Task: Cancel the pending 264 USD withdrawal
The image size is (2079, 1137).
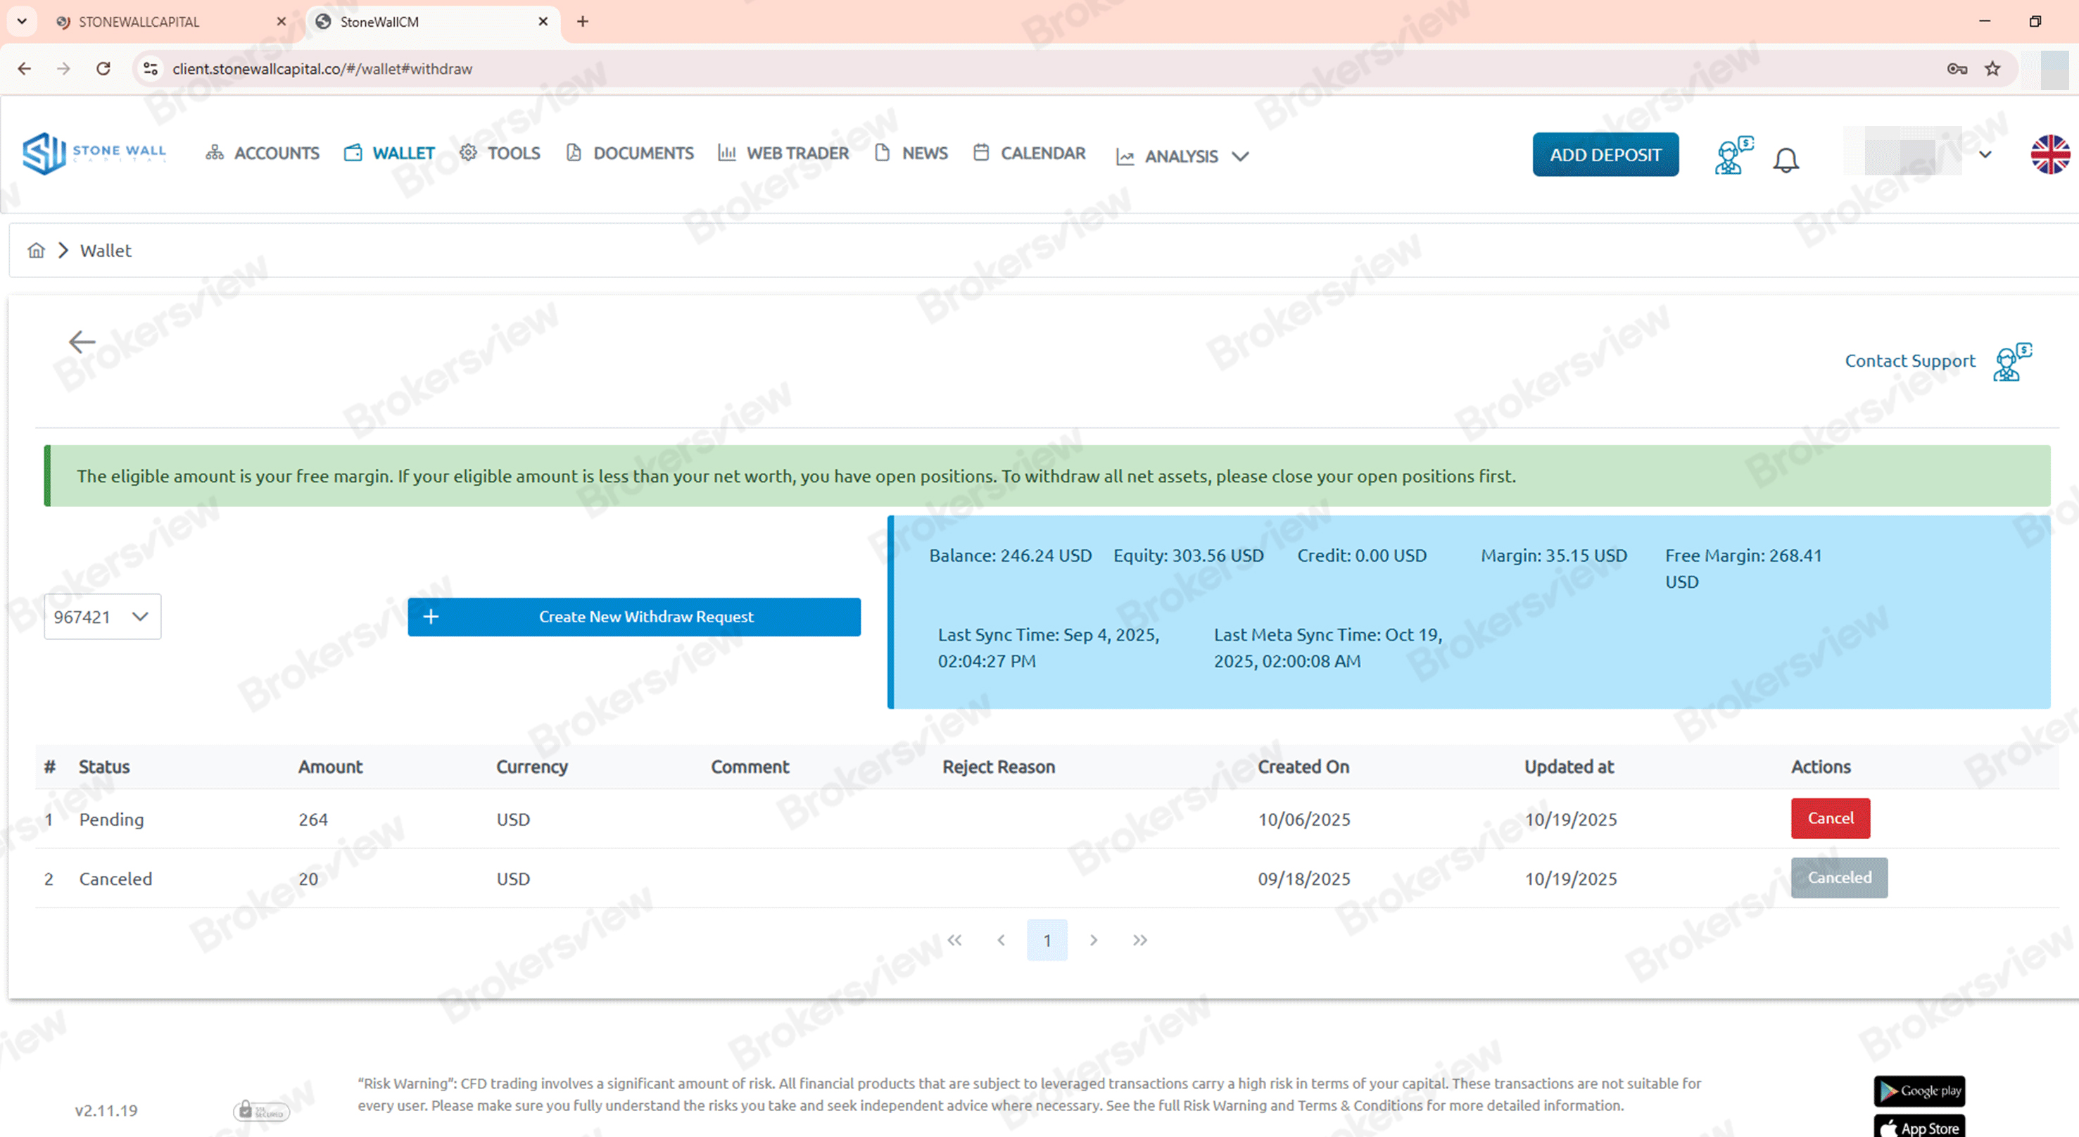Action: click(1830, 818)
